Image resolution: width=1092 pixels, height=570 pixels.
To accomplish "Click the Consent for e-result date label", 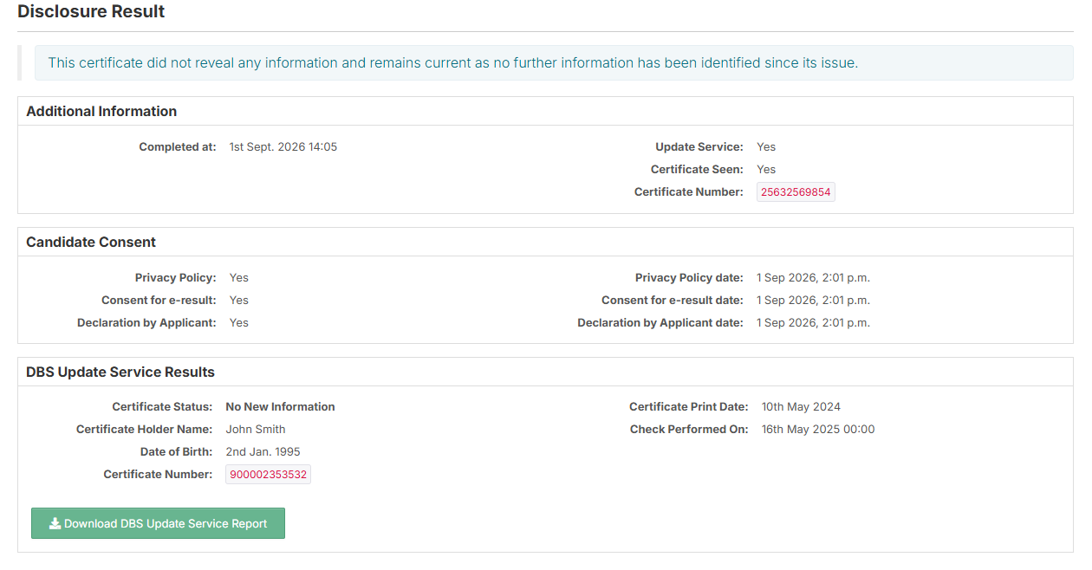I will [x=673, y=301].
